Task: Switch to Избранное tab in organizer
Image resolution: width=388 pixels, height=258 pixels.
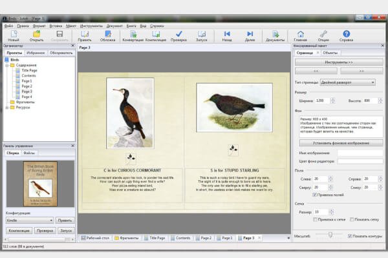Action: (36, 53)
